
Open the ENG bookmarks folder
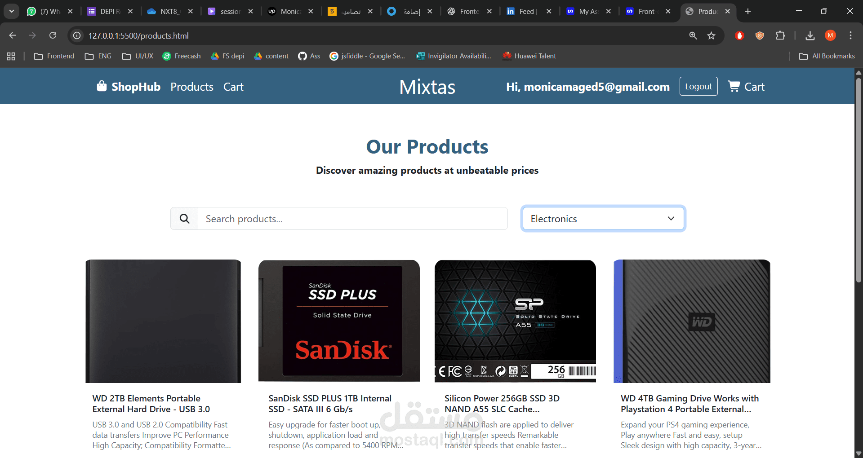(x=98, y=56)
